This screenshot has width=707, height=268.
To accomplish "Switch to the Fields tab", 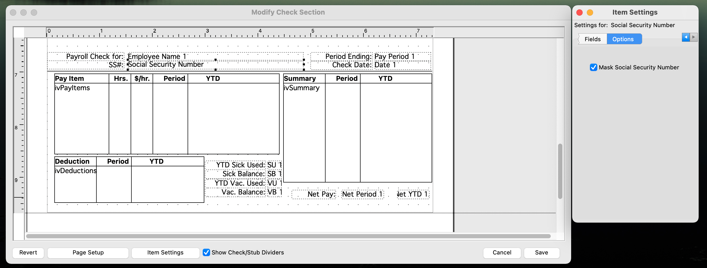I will click(x=592, y=39).
